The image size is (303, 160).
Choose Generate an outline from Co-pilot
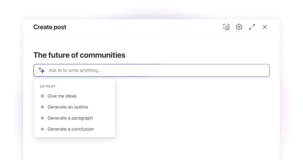point(68,107)
